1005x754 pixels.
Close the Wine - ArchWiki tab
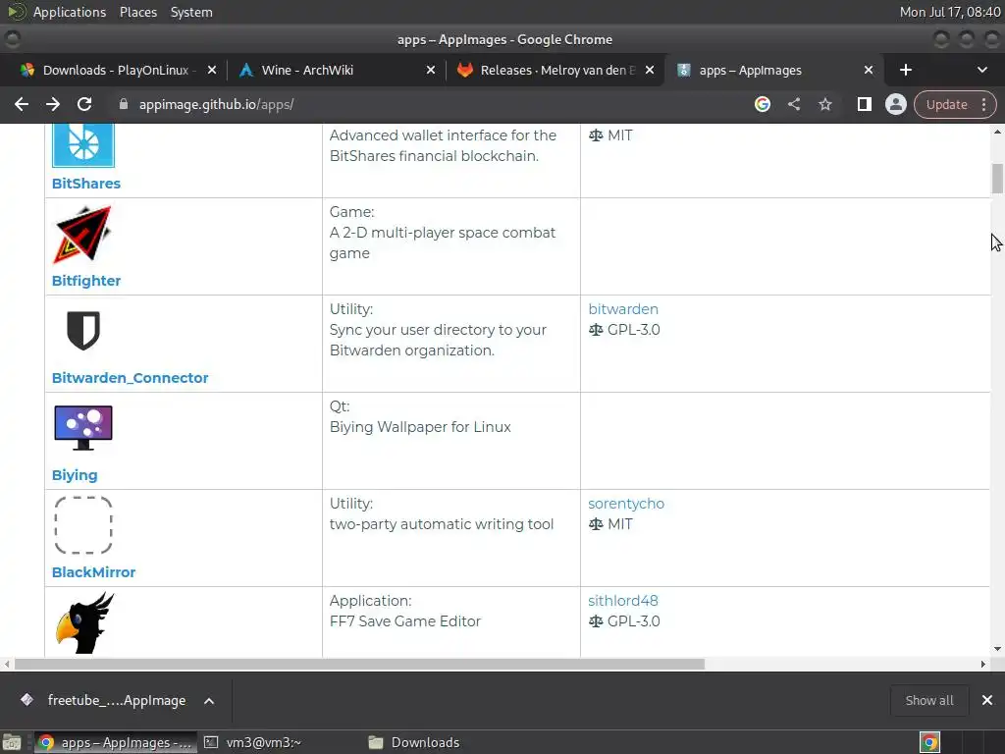(431, 70)
